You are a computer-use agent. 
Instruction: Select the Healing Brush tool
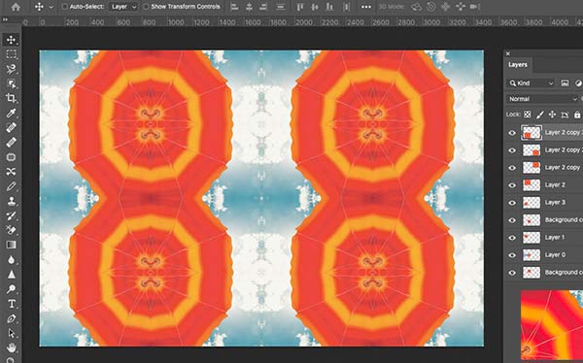click(x=11, y=142)
